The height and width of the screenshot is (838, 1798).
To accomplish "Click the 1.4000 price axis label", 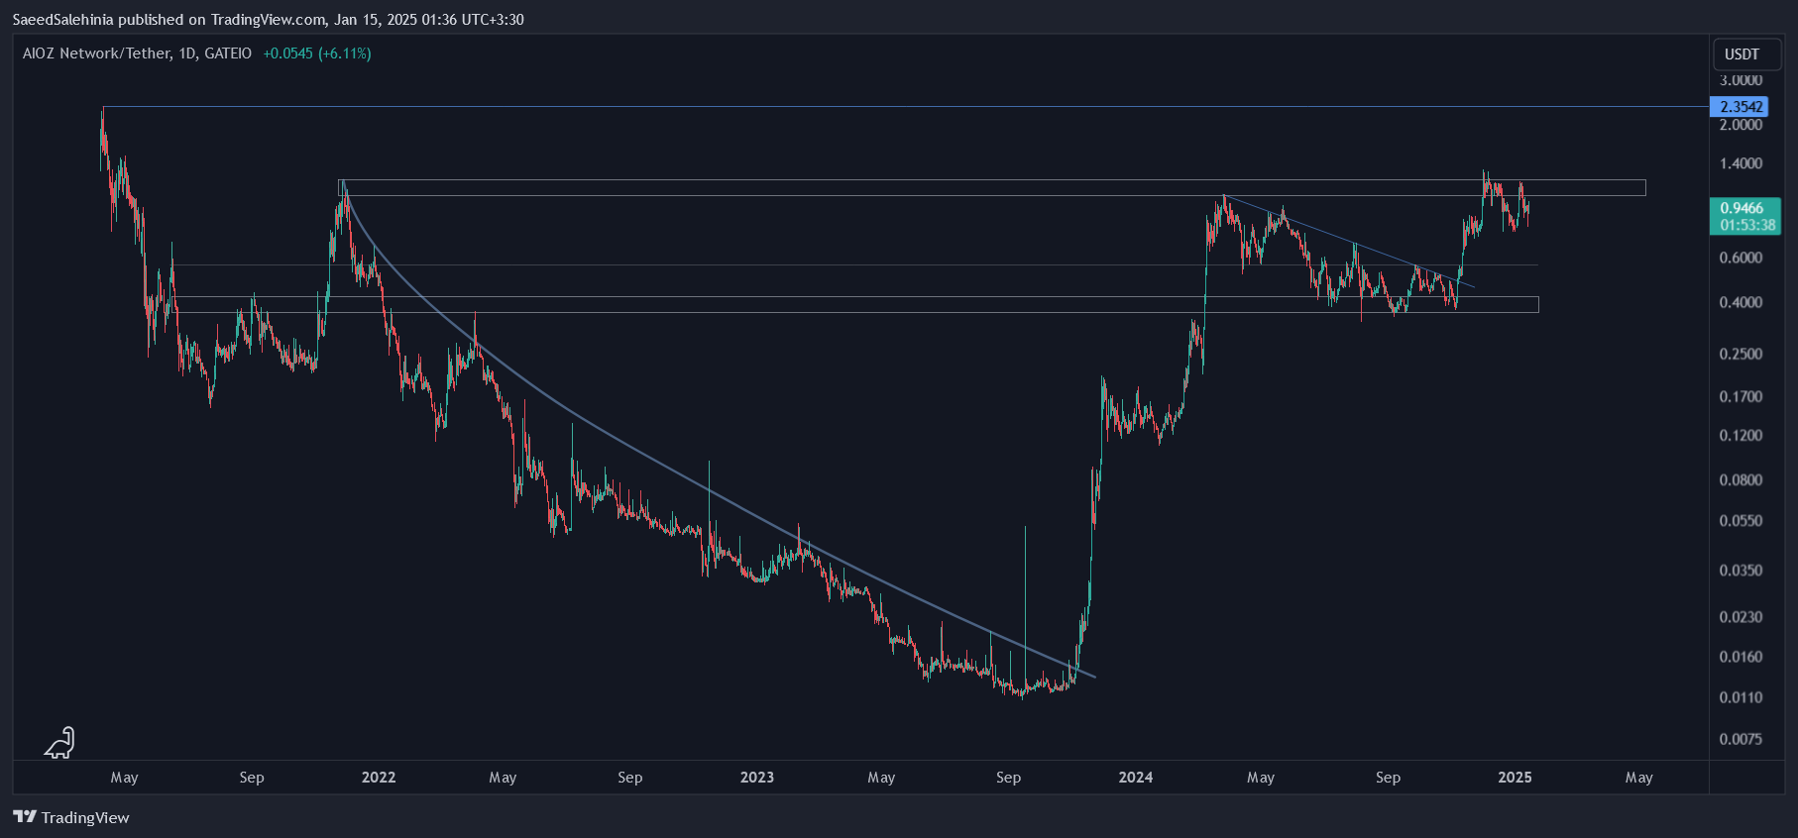I will tap(1741, 163).
